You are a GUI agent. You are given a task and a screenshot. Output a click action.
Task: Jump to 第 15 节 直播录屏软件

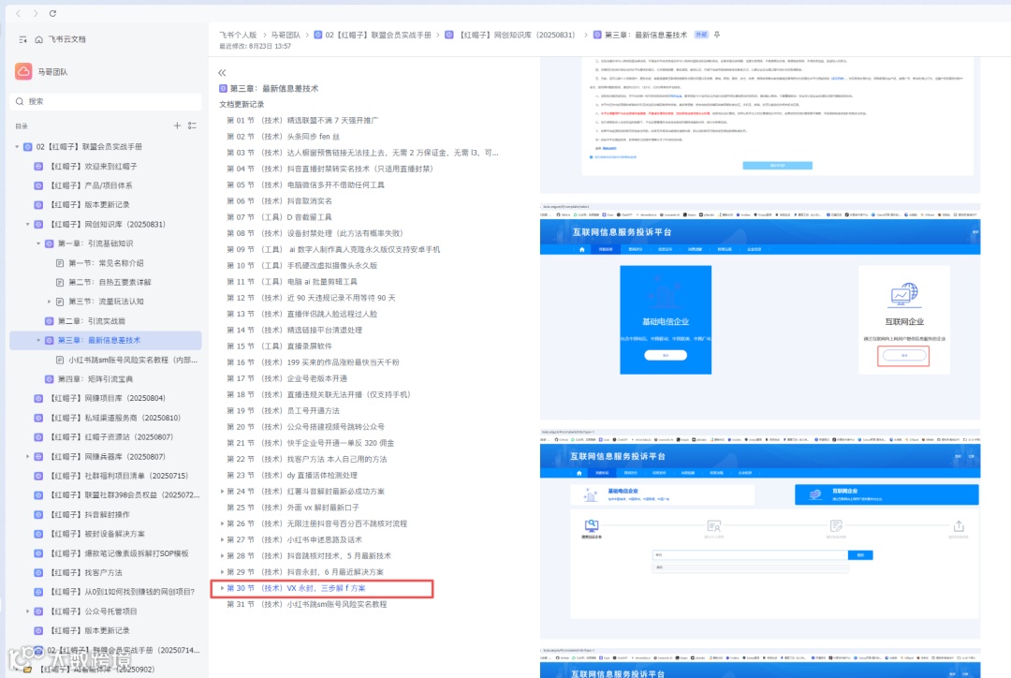[x=279, y=346]
